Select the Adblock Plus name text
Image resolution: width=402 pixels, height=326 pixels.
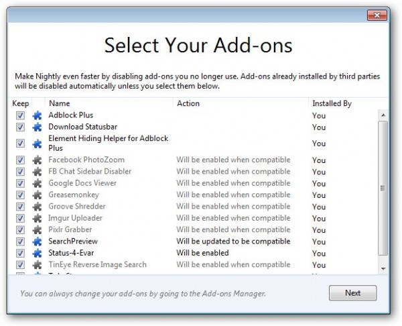tap(71, 115)
